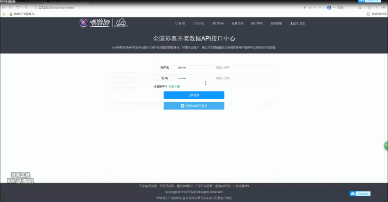388x202 pixels.
Task: Focus the username field containing admin
Action: (x=194, y=68)
